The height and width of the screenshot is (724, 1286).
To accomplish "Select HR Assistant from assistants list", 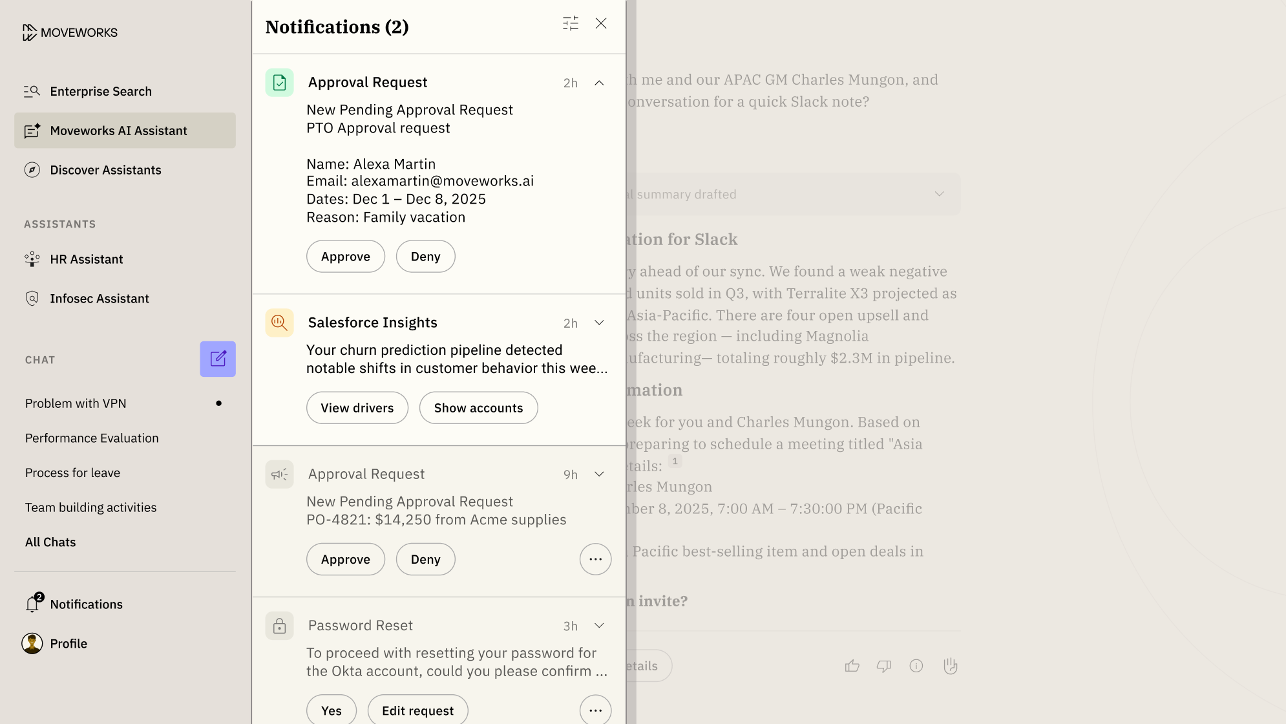I will [x=86, y=259].
